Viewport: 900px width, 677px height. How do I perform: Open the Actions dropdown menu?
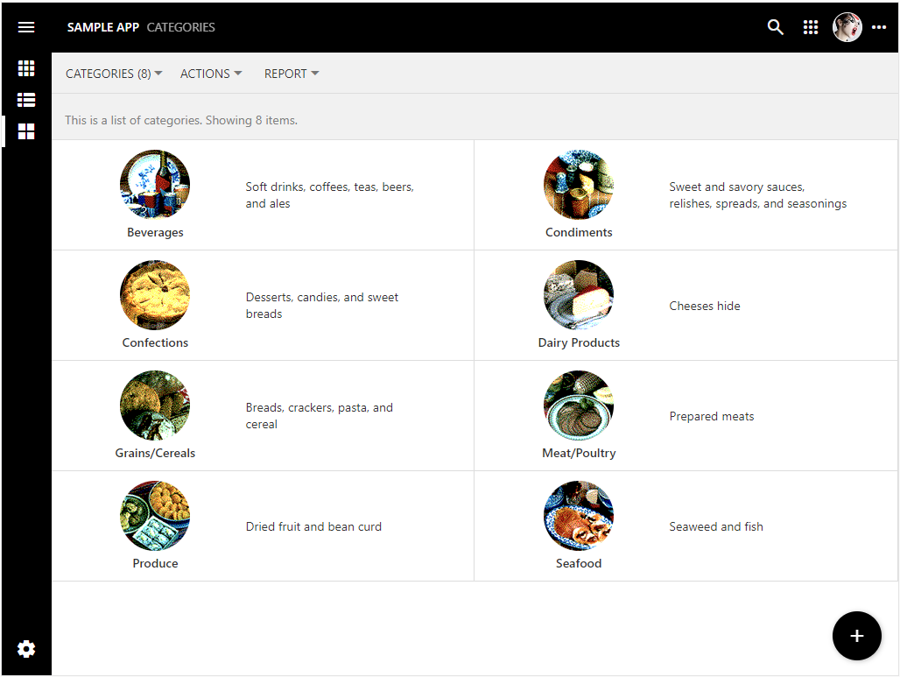tap(211, 74)
